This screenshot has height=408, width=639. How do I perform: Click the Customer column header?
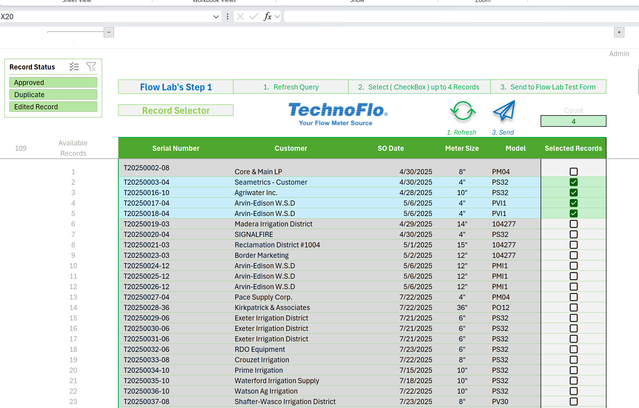291,148
